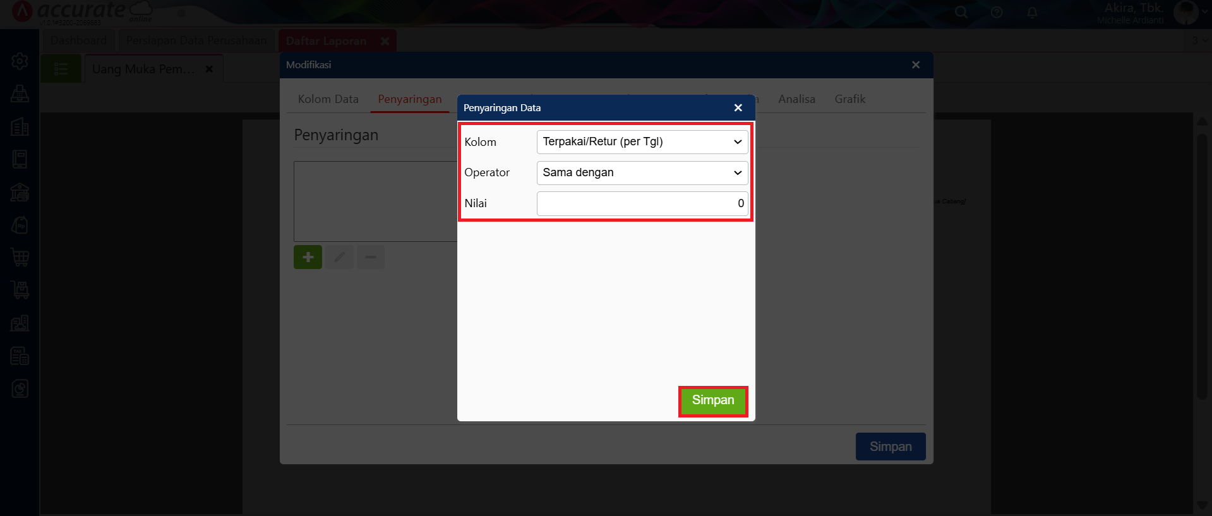Click the blue Simpan button in Modifikasi

[890, 447]
